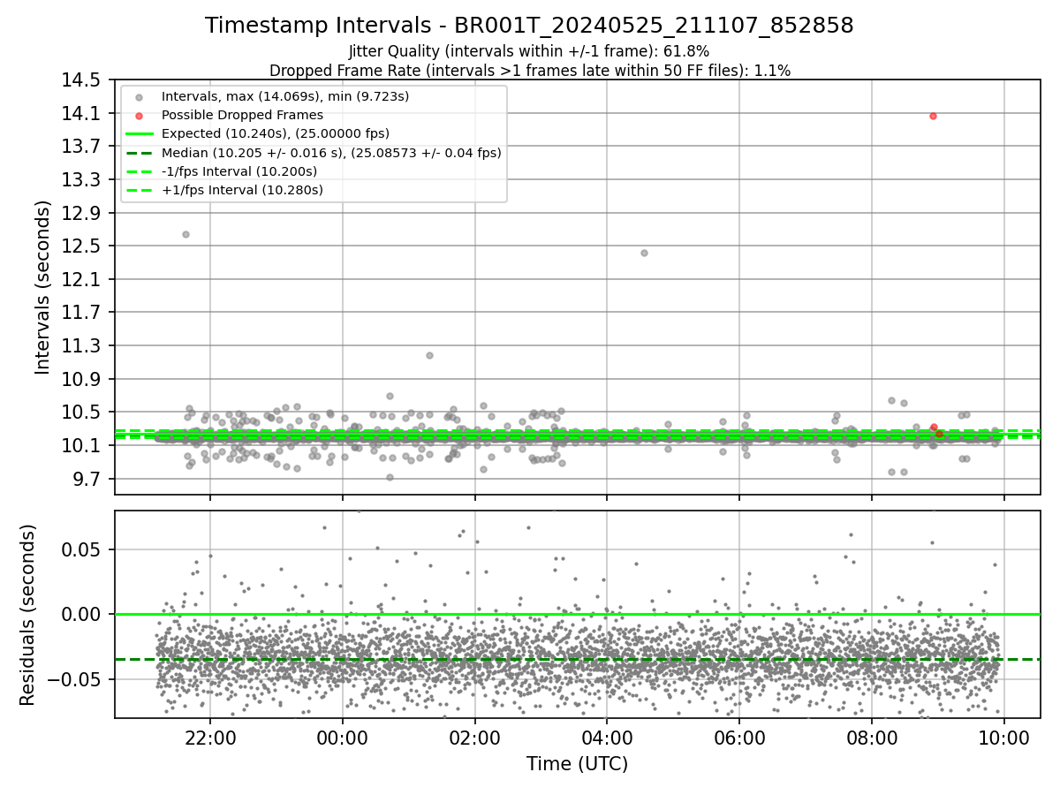Click time axis tick label '06:00'
Viewport: 1060px width, 795px height.
point(739,737)
